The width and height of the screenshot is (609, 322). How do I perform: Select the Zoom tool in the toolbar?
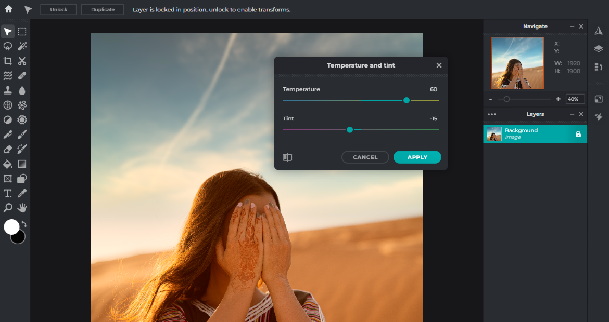7,208
